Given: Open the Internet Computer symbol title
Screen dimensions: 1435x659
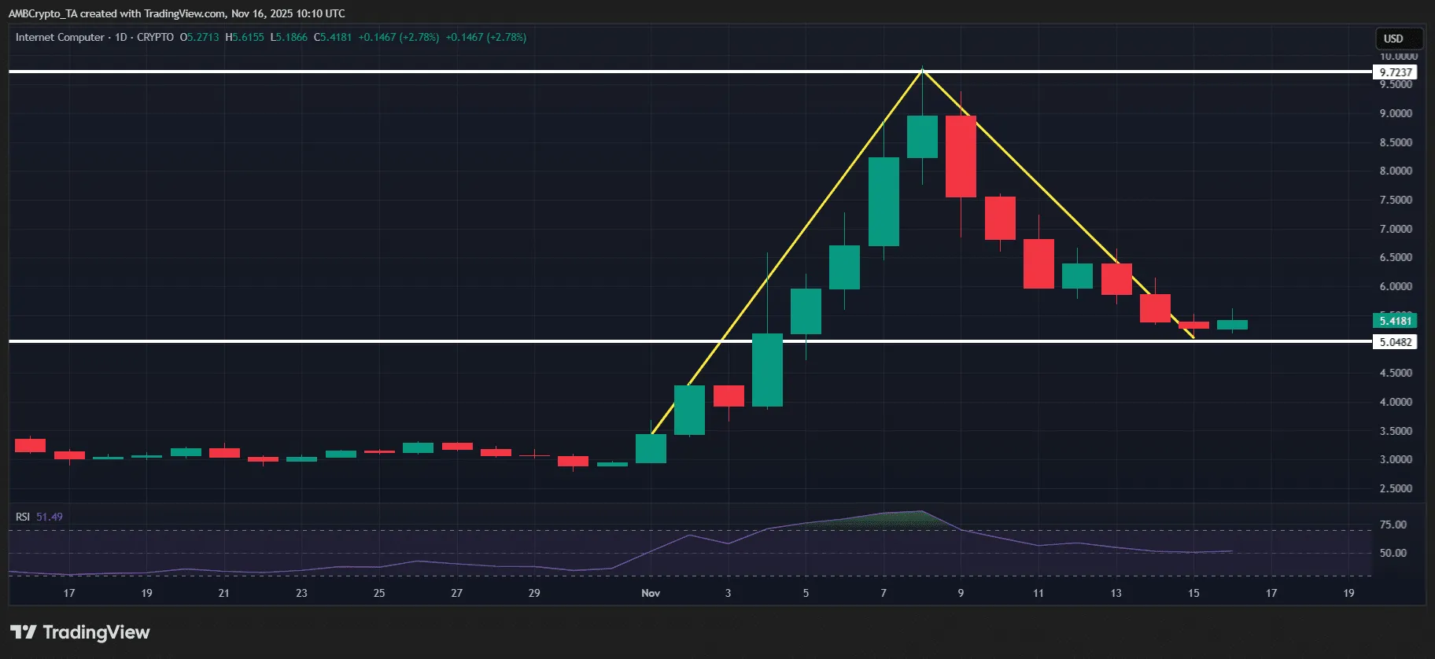Looking at the screenshot, I should click(x=60, y=37).
